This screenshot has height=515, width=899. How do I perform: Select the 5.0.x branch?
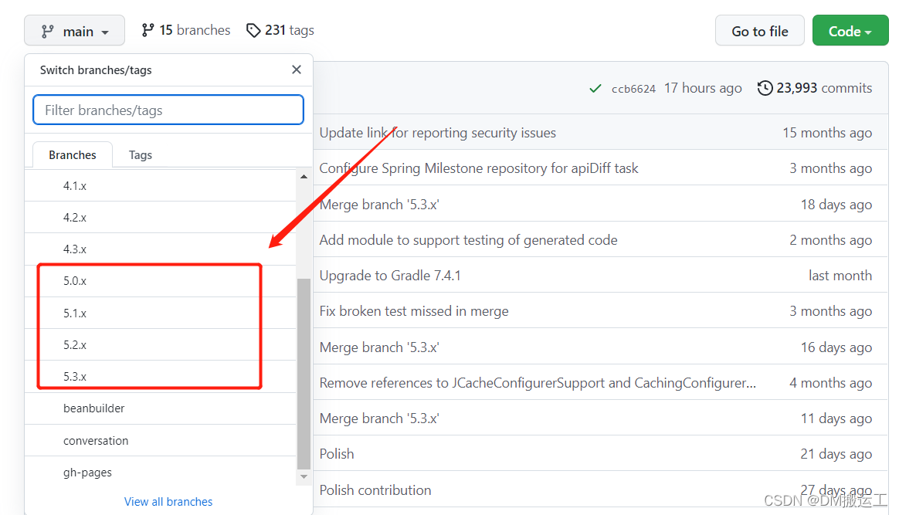(161, 281)
